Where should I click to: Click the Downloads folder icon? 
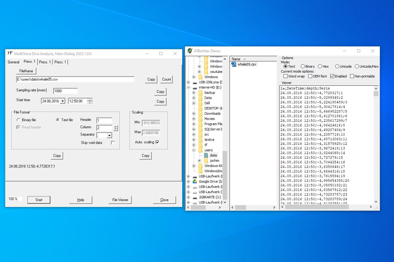[201, 113]
